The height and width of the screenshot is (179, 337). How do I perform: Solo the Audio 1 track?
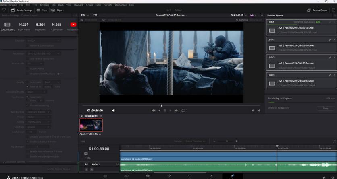(x=86, y=169)
